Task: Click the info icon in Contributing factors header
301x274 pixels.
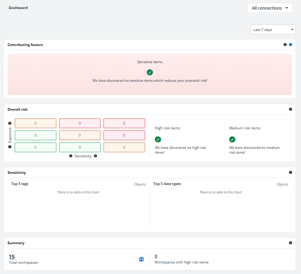Action: 285,45
